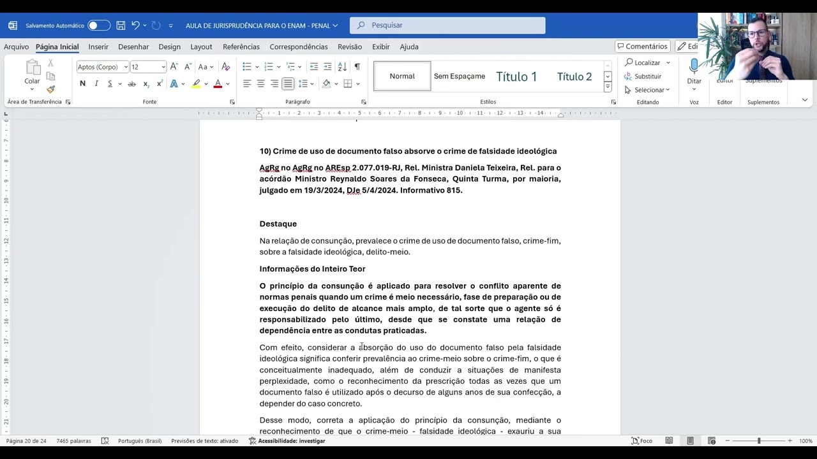
Task: Expand the styles gallery more arrow
Action: point(608,87)
